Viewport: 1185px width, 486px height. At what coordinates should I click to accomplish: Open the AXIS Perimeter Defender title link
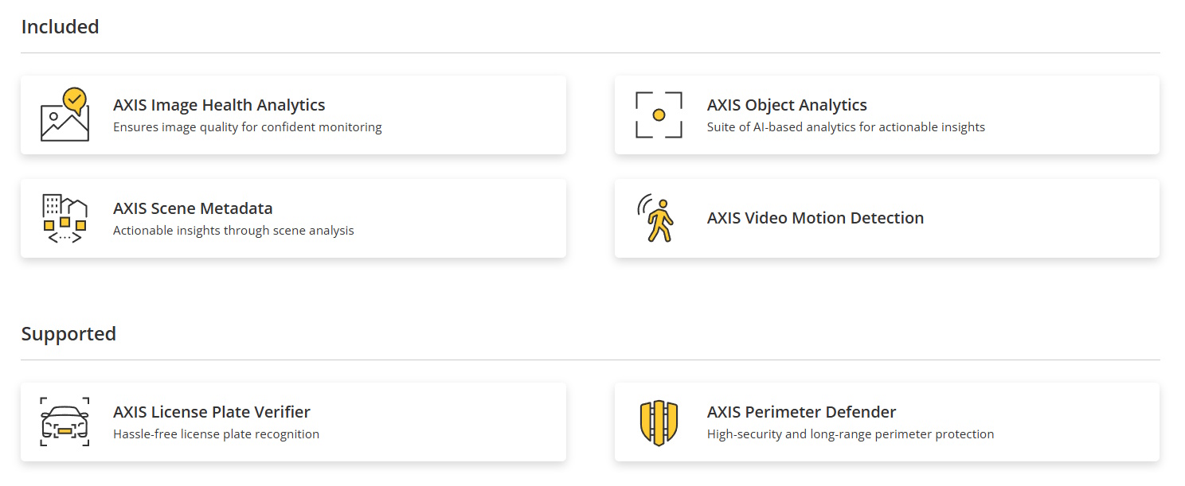(801, 412)
